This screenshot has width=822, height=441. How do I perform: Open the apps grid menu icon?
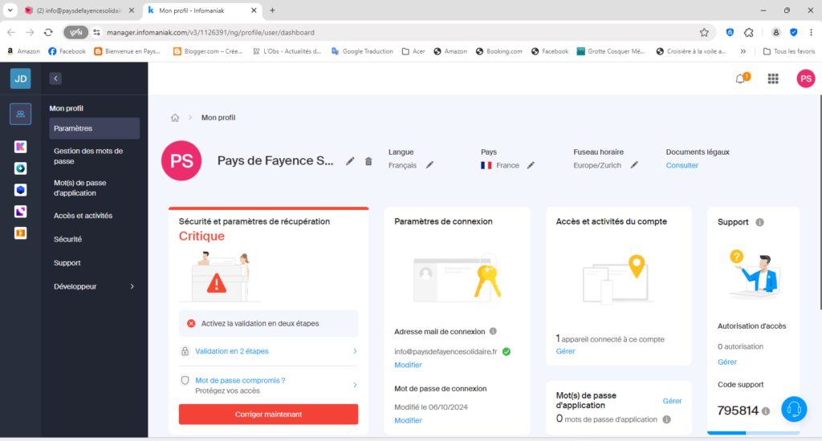click(773, 79)
